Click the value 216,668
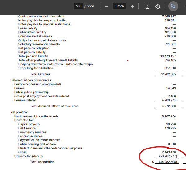 coord(170,36)
